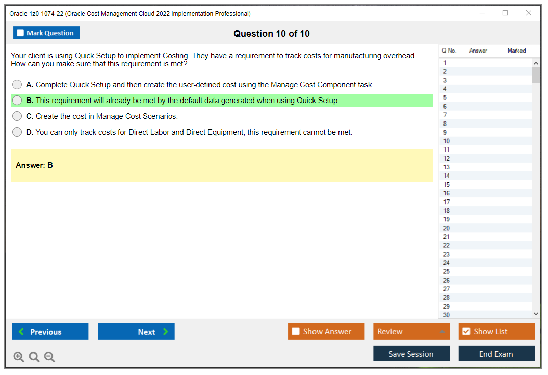Toggle the Mark Question checkbox

pyautogui.click(x=20, y=32)
